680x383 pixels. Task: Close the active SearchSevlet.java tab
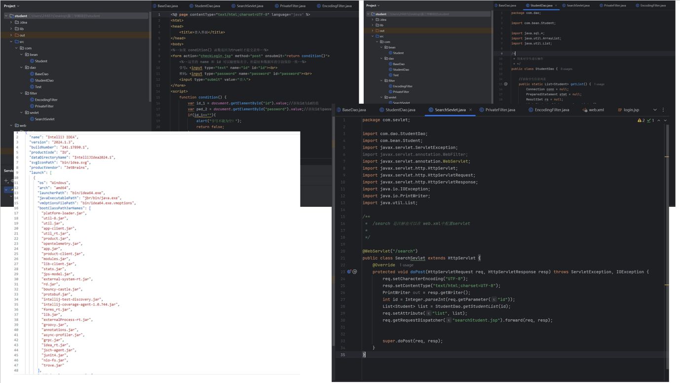coord(470,110)
